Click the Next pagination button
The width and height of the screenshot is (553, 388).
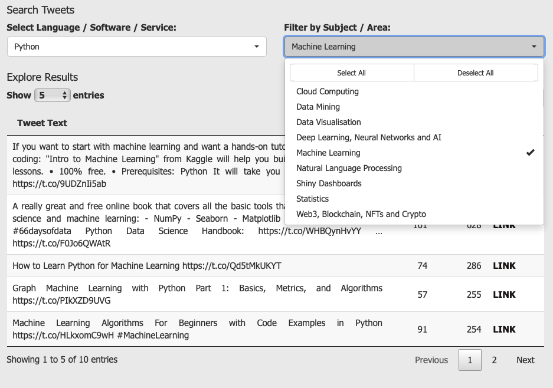click(x=525, y=360)
